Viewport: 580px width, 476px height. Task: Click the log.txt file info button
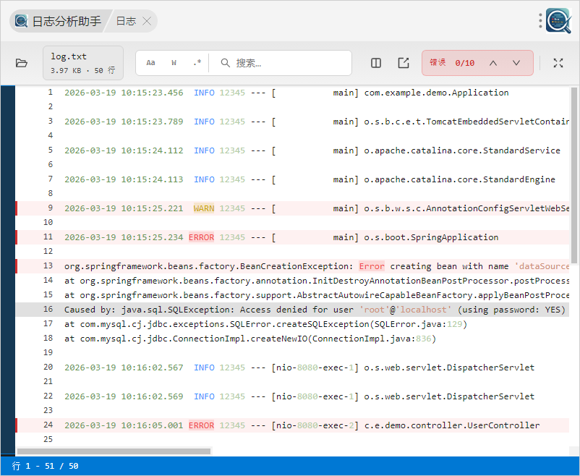(83, 63)
